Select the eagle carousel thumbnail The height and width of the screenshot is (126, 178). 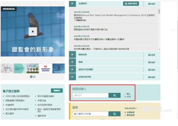[58, 69]
